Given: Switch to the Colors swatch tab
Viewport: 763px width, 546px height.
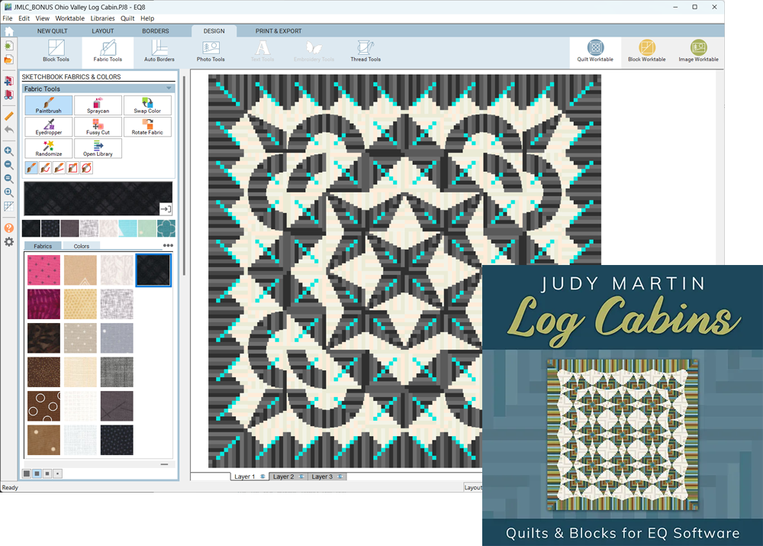Looking at the screenshot, I should (x=81, y=246).
